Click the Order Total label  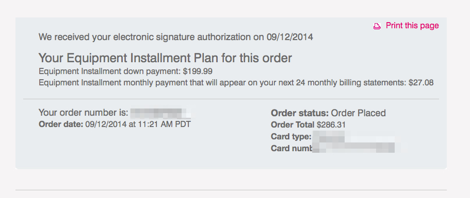pyautogui.click(x=293, y=125)
